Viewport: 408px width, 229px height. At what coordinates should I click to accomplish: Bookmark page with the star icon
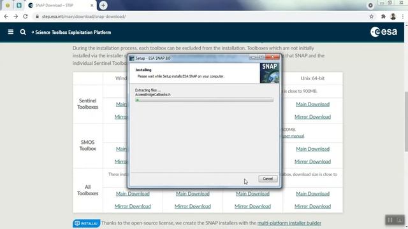tap(371, 17)
